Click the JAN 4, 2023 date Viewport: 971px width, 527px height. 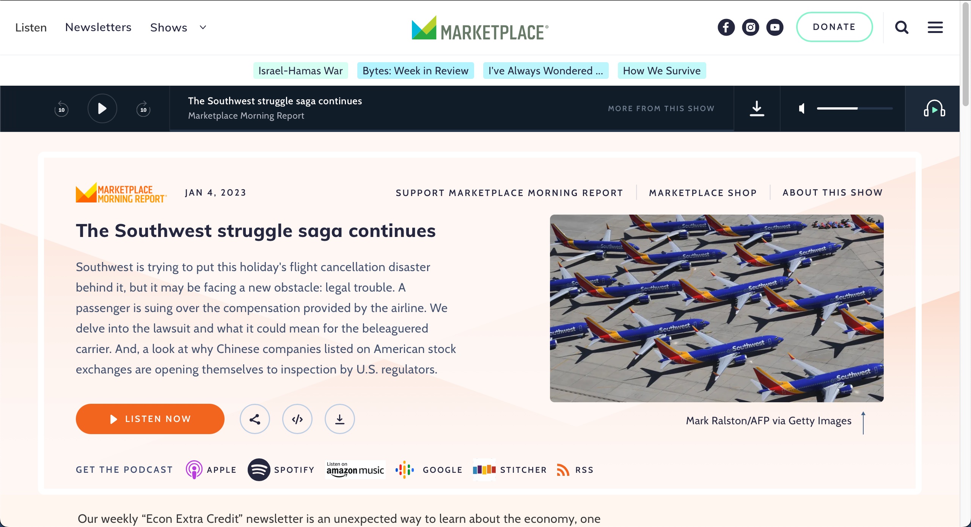pyautogui.click(x=215, y=193)
